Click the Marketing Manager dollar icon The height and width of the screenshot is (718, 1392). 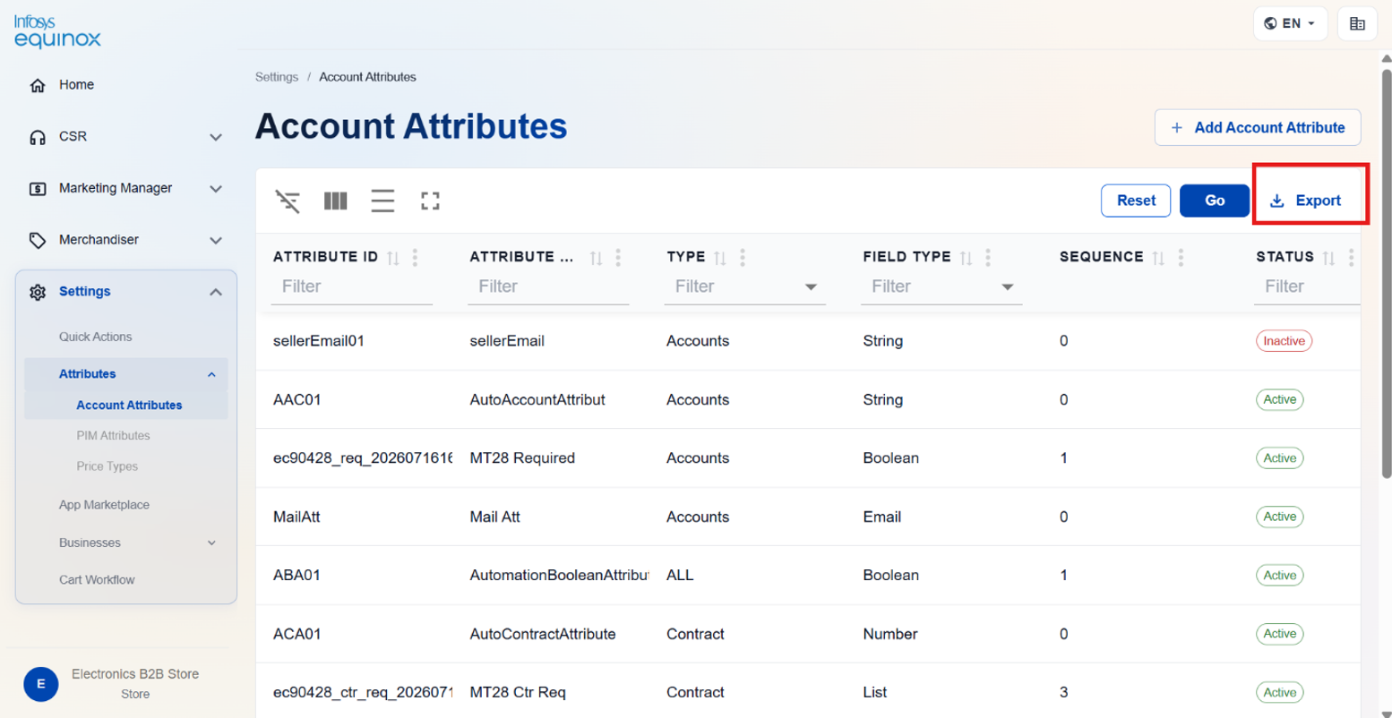tap(38, 189)
